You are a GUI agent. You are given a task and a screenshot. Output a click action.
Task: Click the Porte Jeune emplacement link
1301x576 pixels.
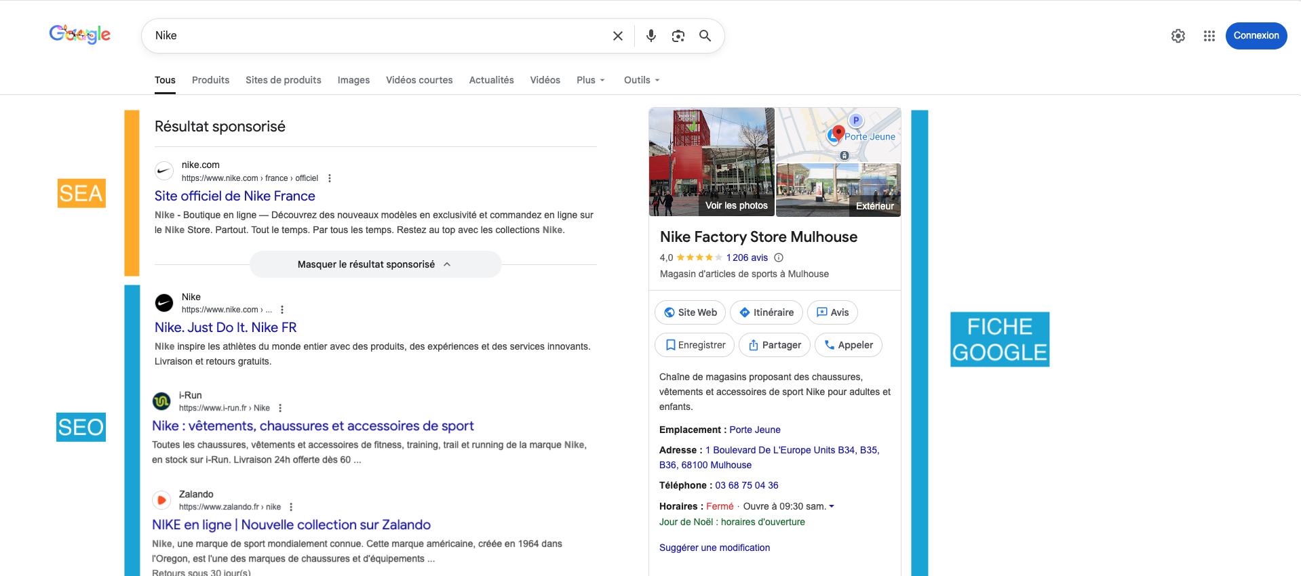tap(755, 430)
